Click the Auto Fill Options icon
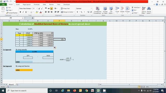This screenshot has height=93, width=166. click(x=55, y=48)
